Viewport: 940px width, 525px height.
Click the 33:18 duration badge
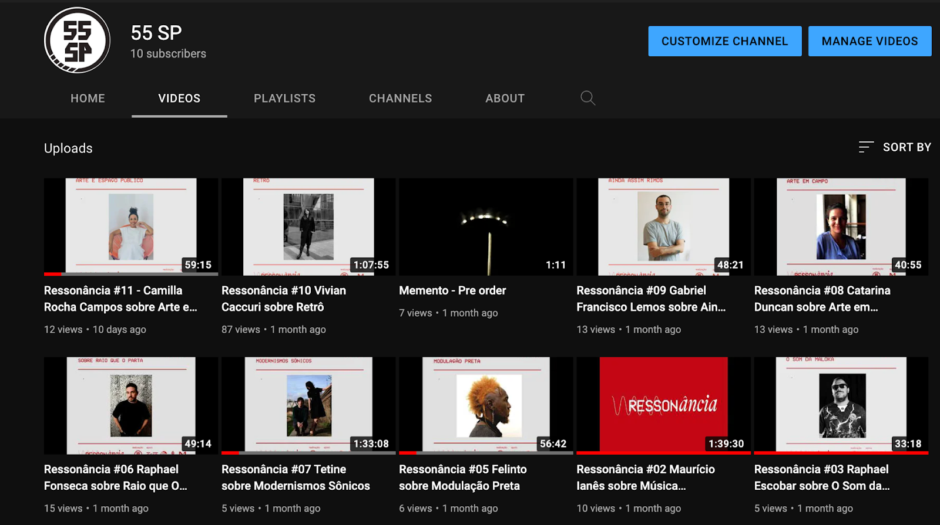[908, 444]
